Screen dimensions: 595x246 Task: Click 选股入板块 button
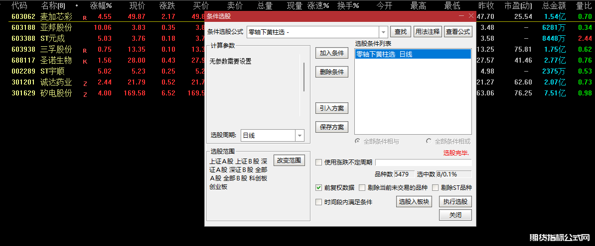tap(415, 202)
